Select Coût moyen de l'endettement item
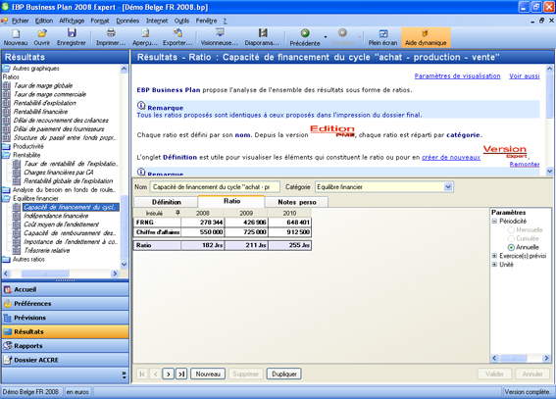556x399 pixels. [x=61, y=224]
